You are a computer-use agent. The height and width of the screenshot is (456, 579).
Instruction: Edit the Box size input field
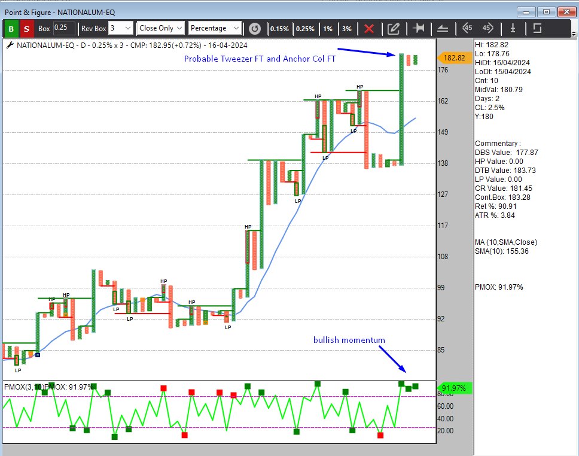click(64, 28)
